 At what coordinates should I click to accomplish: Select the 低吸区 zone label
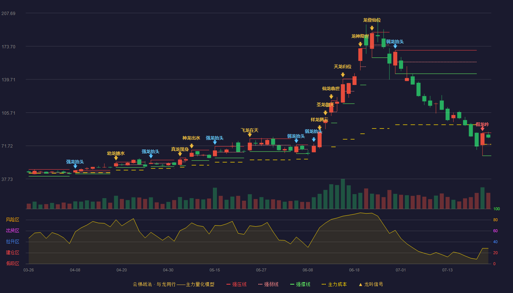12,263
